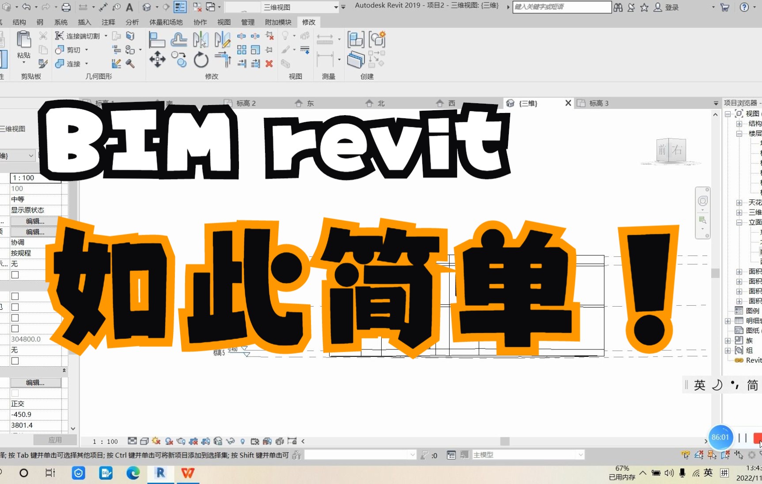Open WPS Office from the taskbar
This screenshot has height=484, width=762.
pos(188,473)
